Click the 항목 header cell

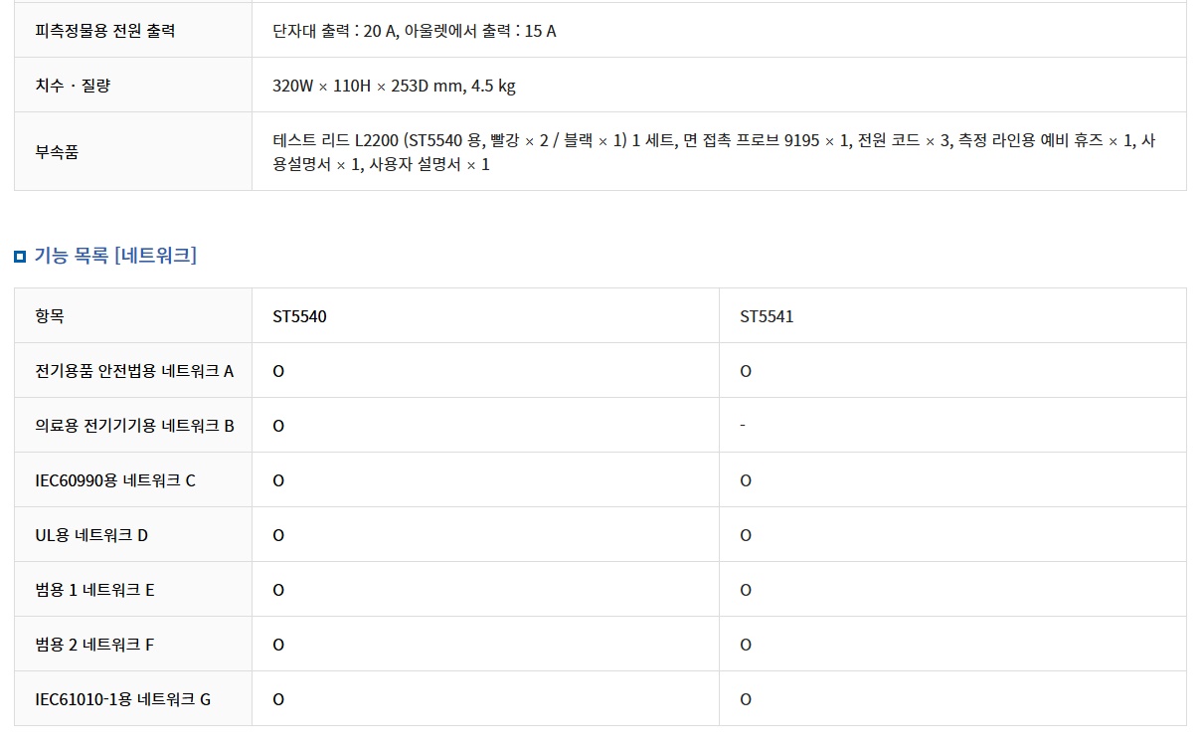pos(49,316)
